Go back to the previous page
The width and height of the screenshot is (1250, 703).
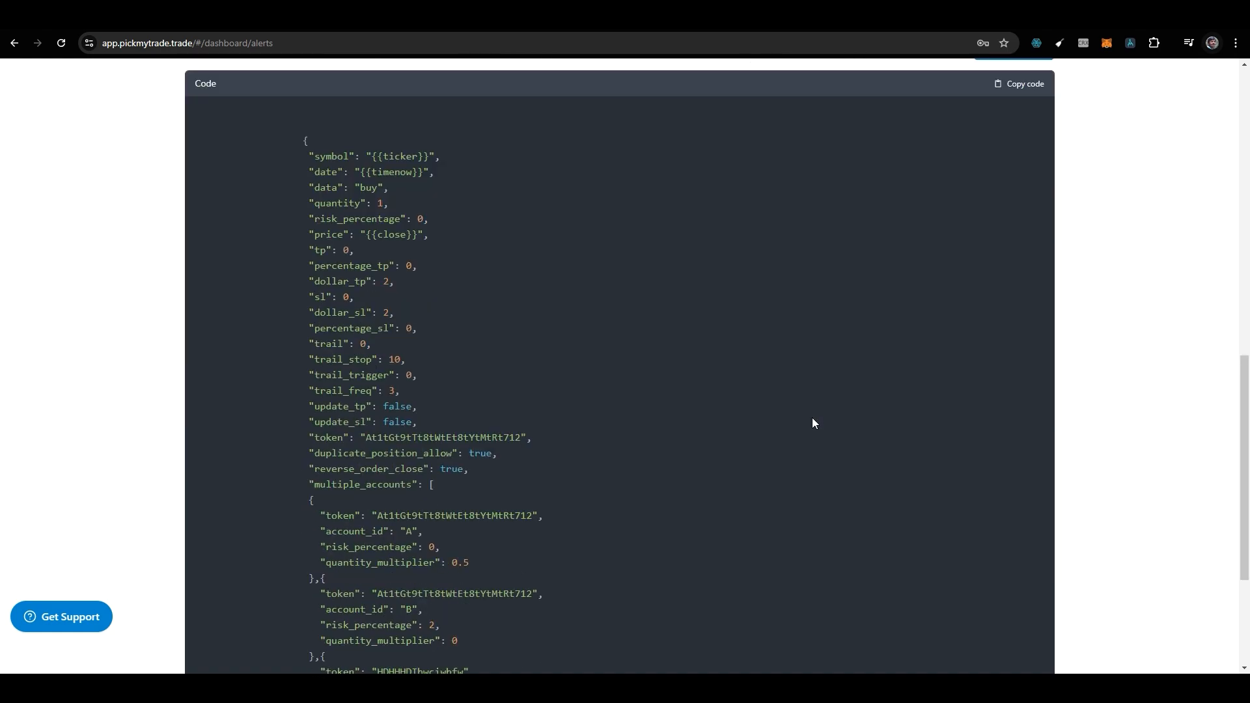tap(14, 43)
